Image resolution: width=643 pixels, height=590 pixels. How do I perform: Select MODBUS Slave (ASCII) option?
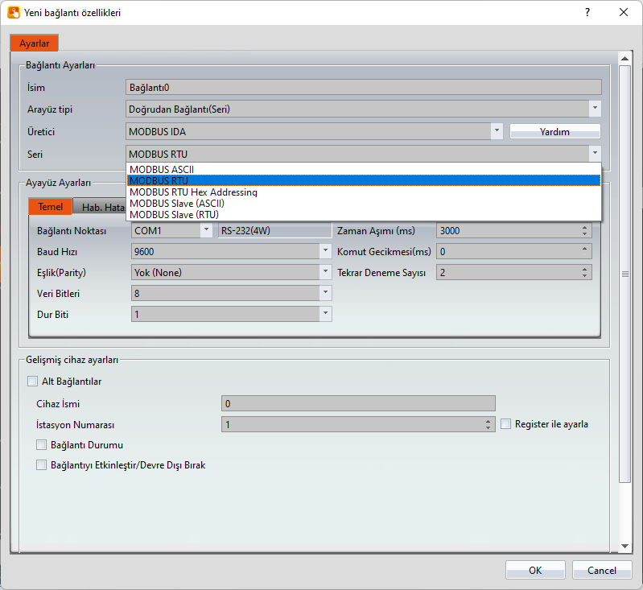pos(176,204)
